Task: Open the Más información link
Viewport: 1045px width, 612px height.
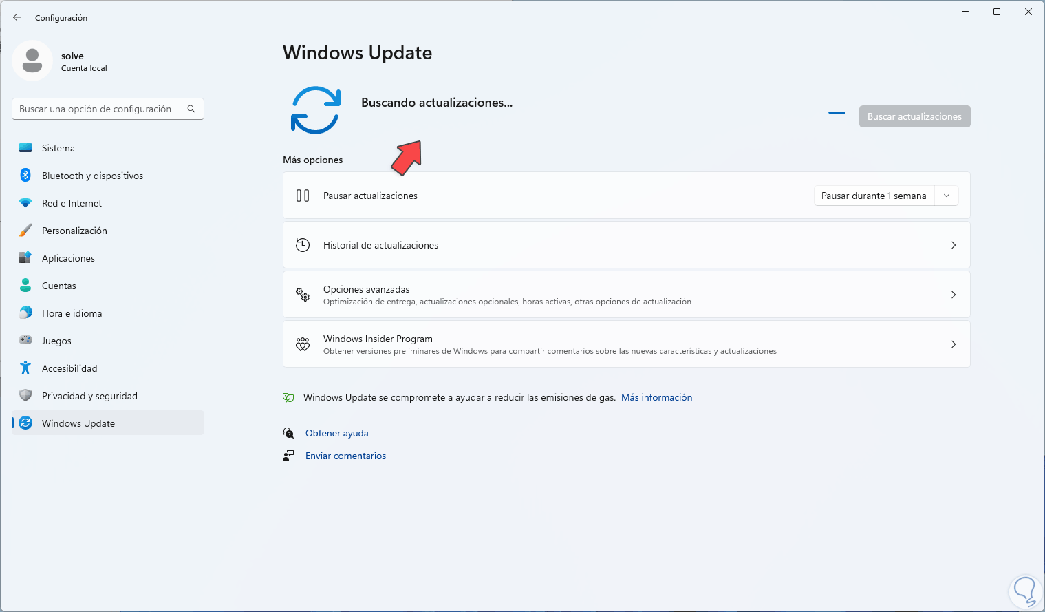Action: [x=656, y=397]
